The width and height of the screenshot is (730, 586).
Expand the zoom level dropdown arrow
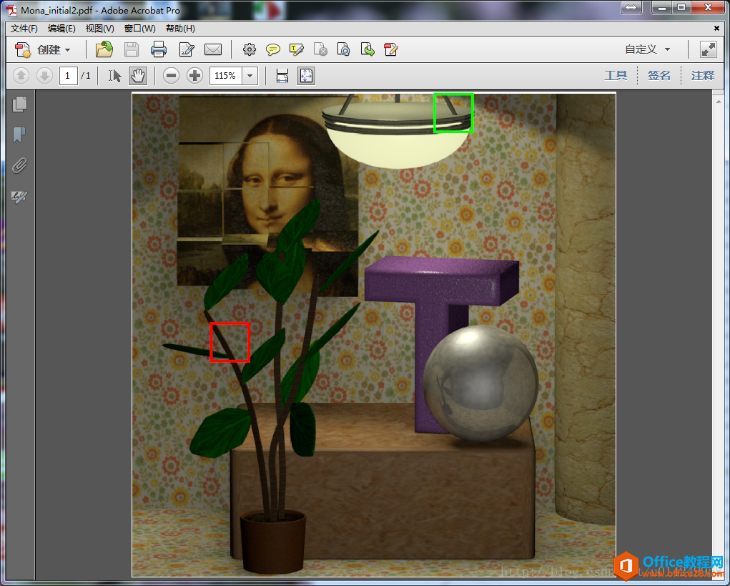click(250, 75)
